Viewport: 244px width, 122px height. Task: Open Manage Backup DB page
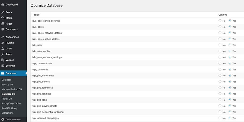click(12, 89)
